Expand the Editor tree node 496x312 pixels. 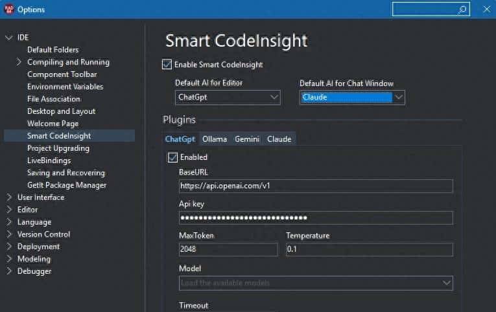pyautogui.click(x=9, y=210)
